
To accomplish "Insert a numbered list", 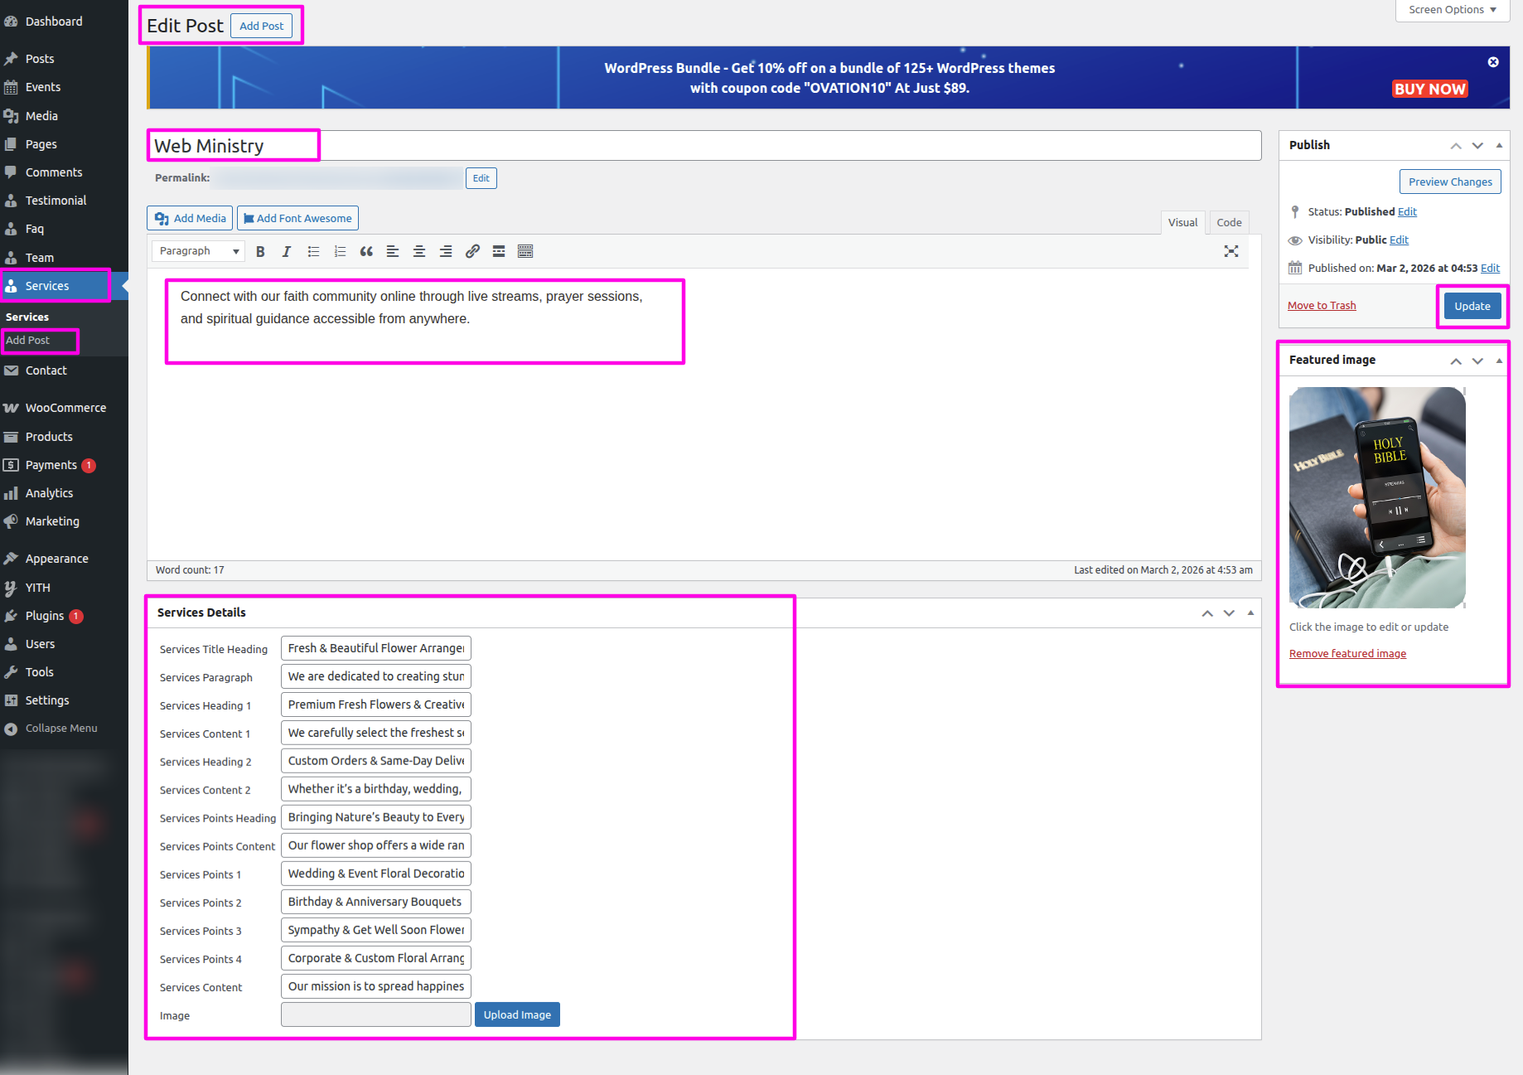I will pyautogui.click(x=340, y=251).
